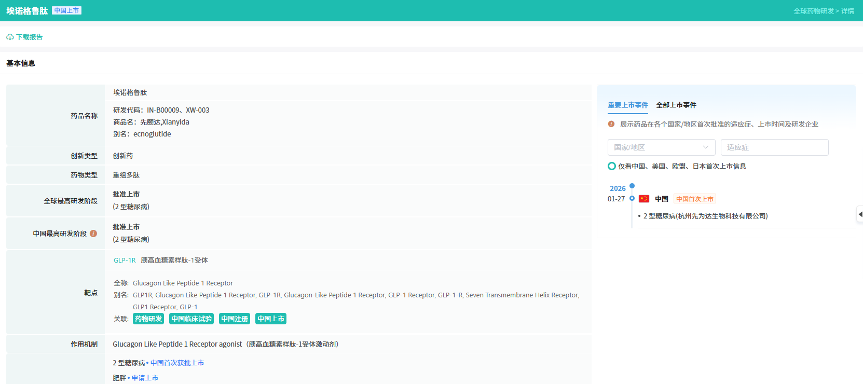
Task: Click the orange info icon before 展示药品 hint
Action: (x=611, y=124)
